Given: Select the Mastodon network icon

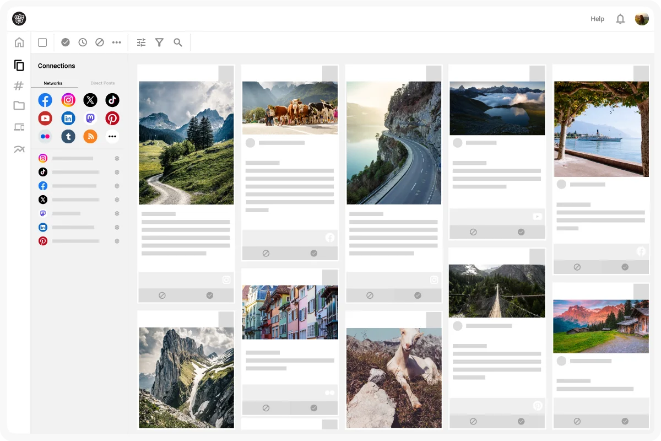Looking at the screenshot, I should coord(90,118).
